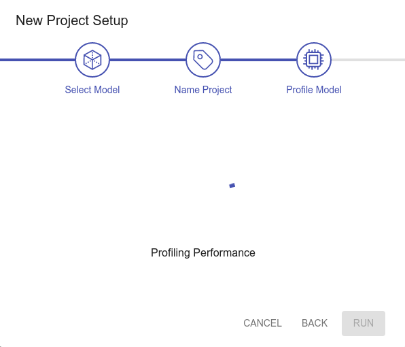
Task: Click the word Profiling in the status text
Action: tap(171, 253)
